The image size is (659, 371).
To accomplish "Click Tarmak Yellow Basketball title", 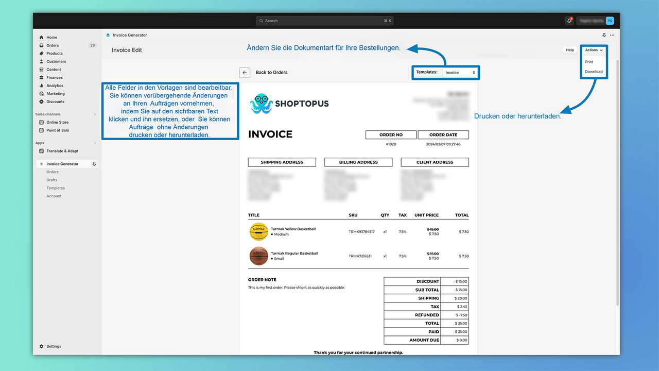I will point(293,229).
